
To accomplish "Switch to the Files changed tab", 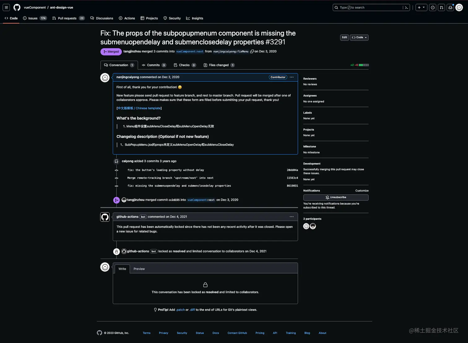I will point(219,65).
